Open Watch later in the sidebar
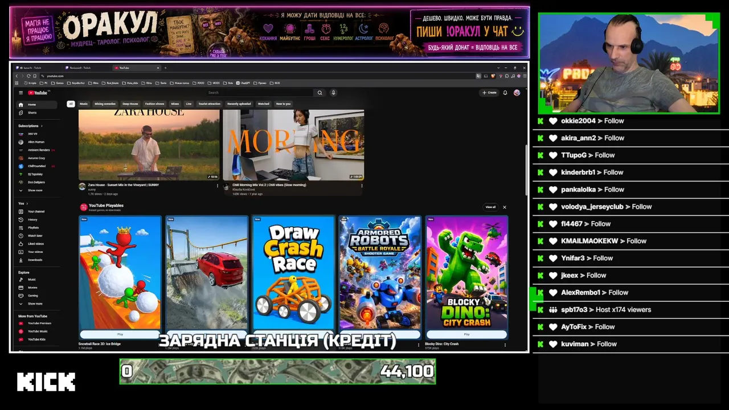 [x=38, y=236]
